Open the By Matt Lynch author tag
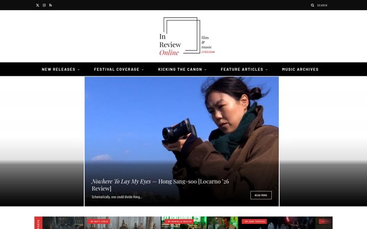Screen dimensions: 367x229 99,221
